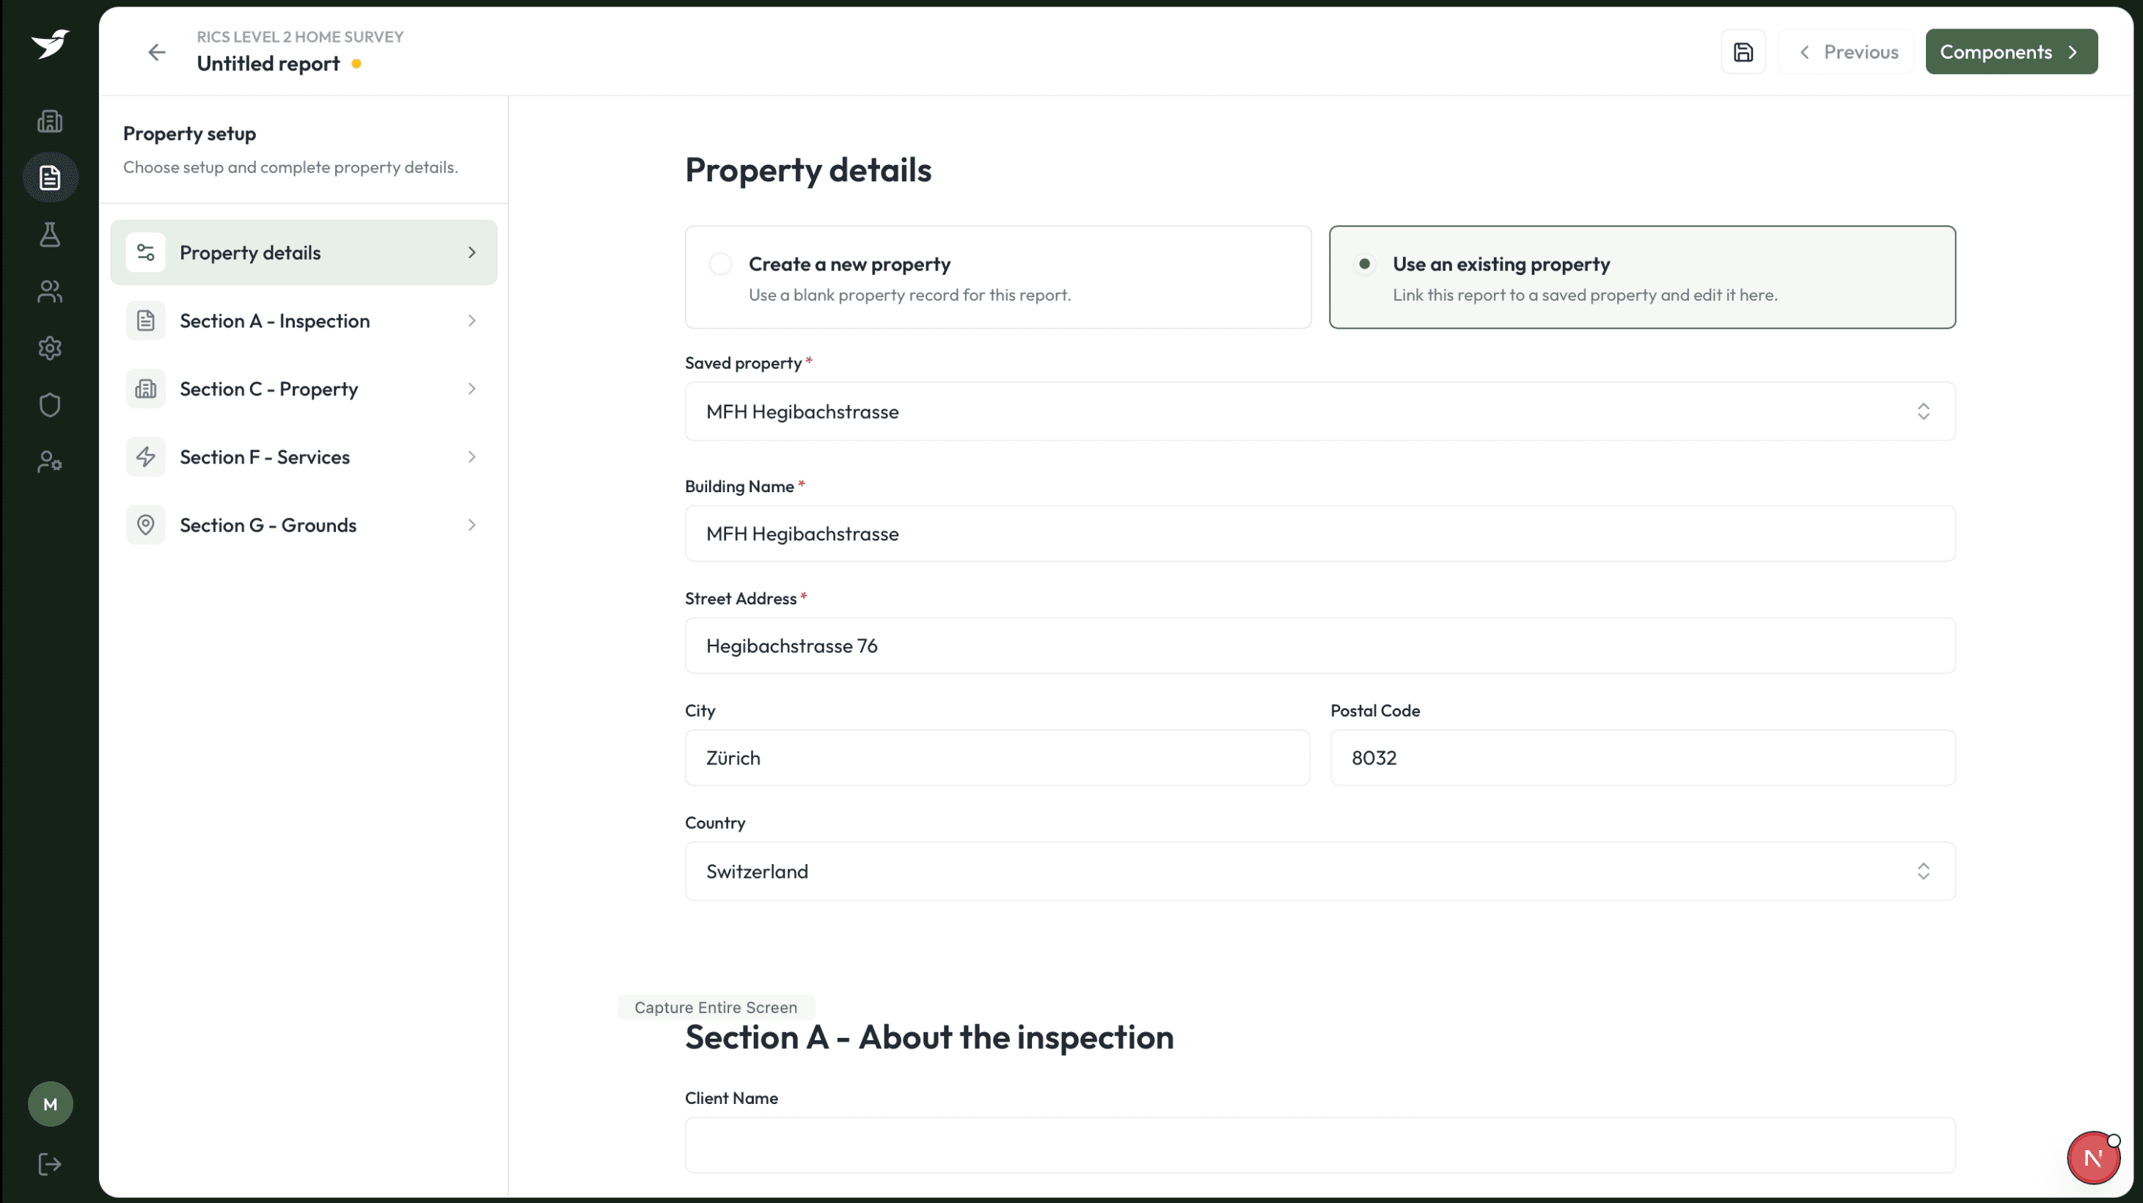Open Section F - Services in the side menu
Viewport: 2143px width, 1203px height.
point(304,457)
